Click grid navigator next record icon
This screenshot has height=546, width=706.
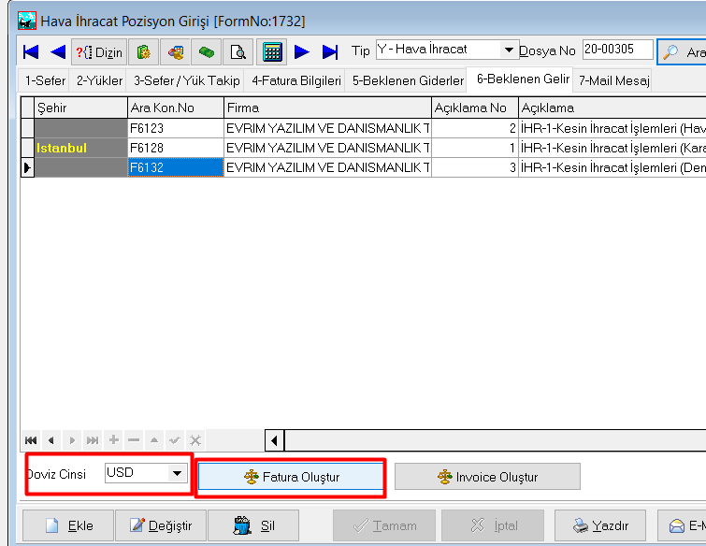pos(72,440)
